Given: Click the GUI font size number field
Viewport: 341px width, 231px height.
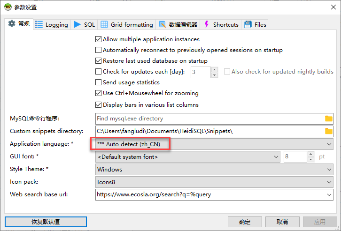Looking at the screenshot, I should [295, 157].
